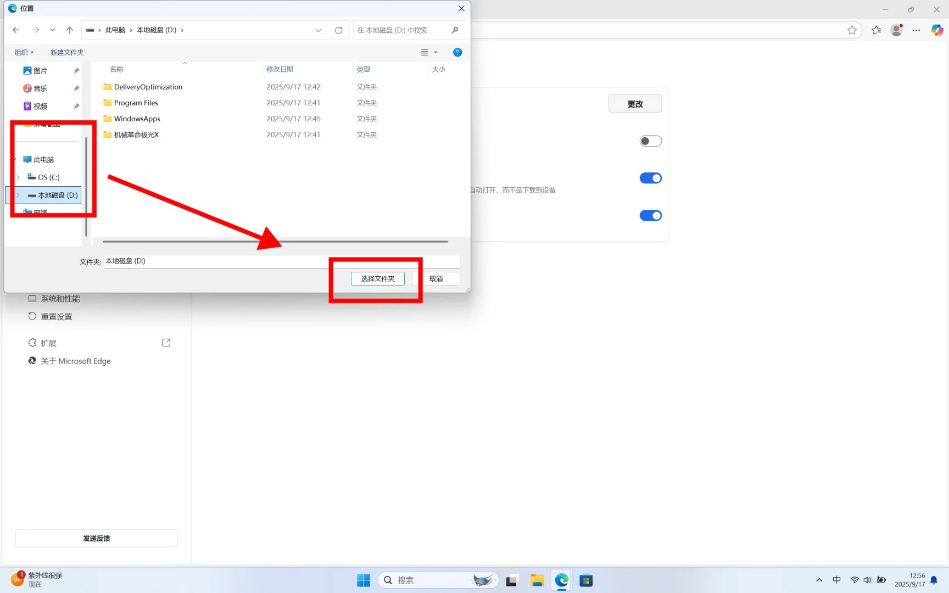Click the 发送反馈 button
Image resolution: width=949 pixels, height=593 pixels.
[97, 538]
